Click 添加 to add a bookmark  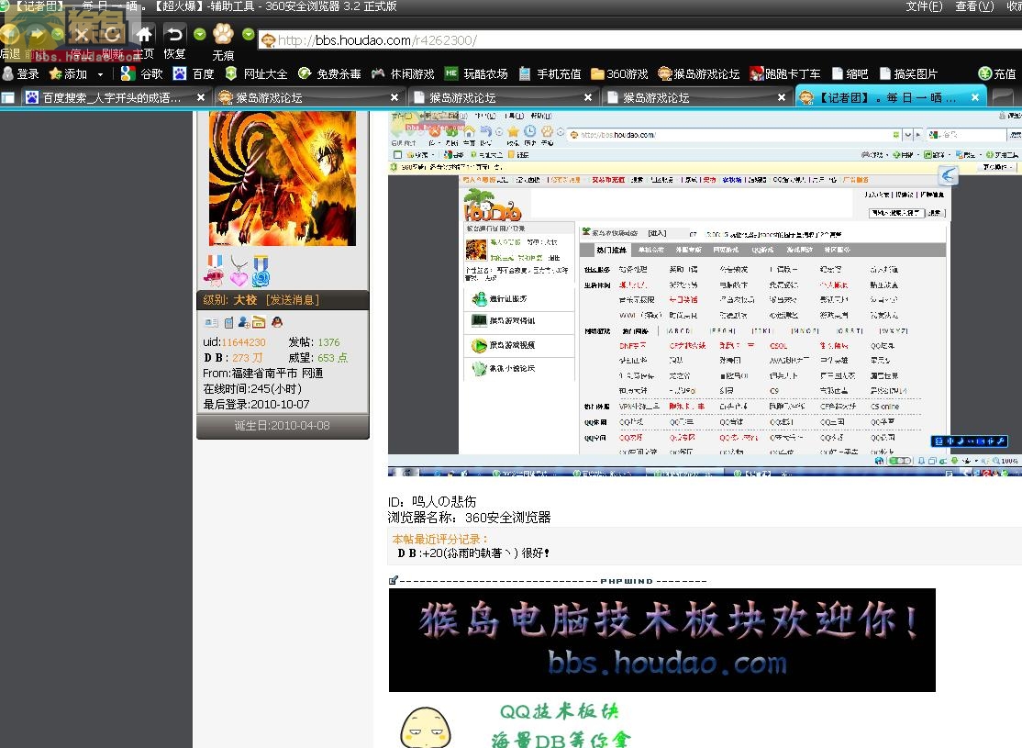click(69, 73)
